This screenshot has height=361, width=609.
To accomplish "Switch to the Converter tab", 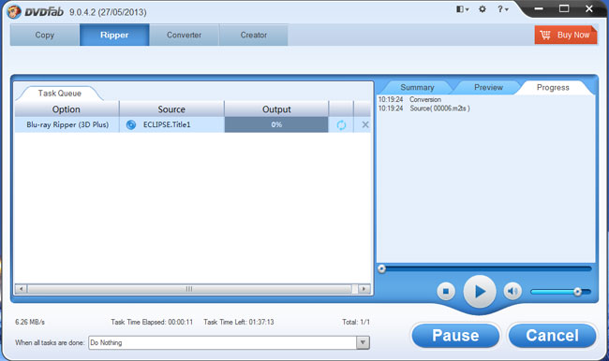I will pos(184,35).
